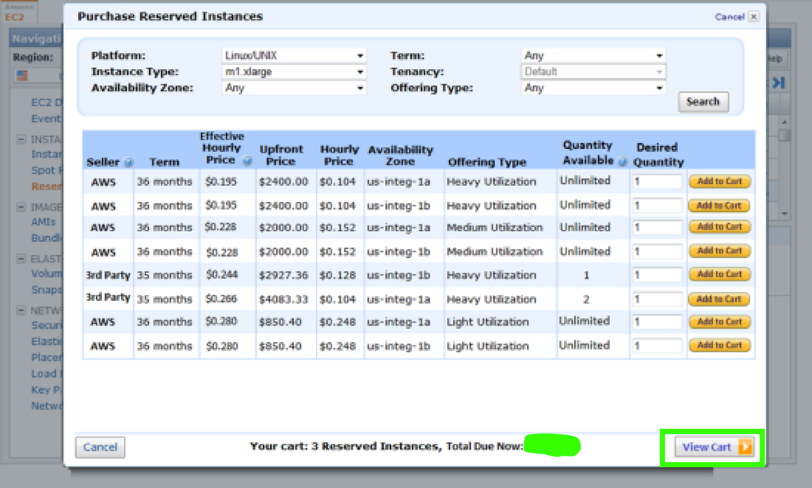Image resolution: width=812 pixels, height=488 pixels.
Task: Add Medium Utilization us-integ-1a offer to cart
Action: click(719, 227)
